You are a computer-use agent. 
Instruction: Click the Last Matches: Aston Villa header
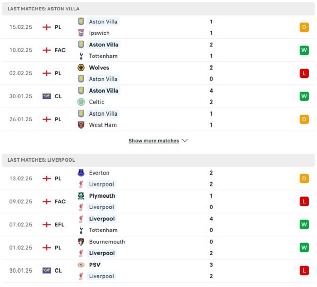[158, 9]
